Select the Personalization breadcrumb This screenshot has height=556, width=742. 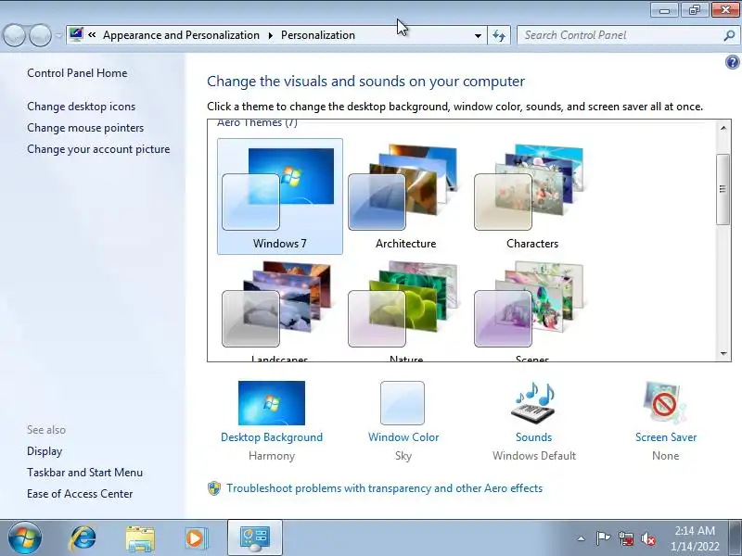point(318,35)
